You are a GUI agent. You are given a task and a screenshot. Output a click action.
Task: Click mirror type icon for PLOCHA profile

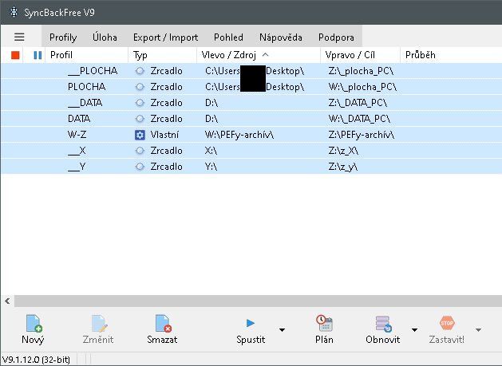(140, 87)
